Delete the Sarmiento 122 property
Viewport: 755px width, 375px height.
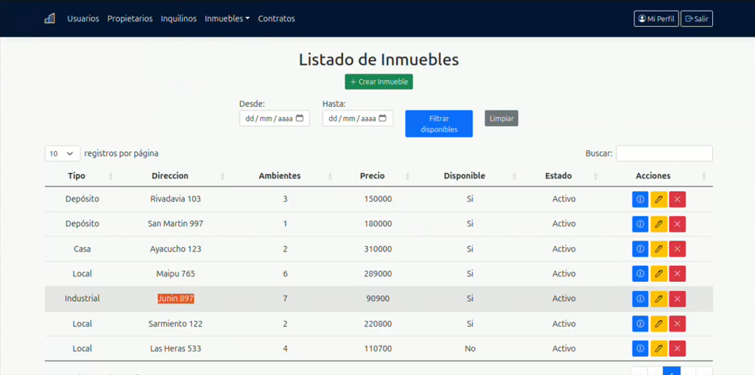677,324
